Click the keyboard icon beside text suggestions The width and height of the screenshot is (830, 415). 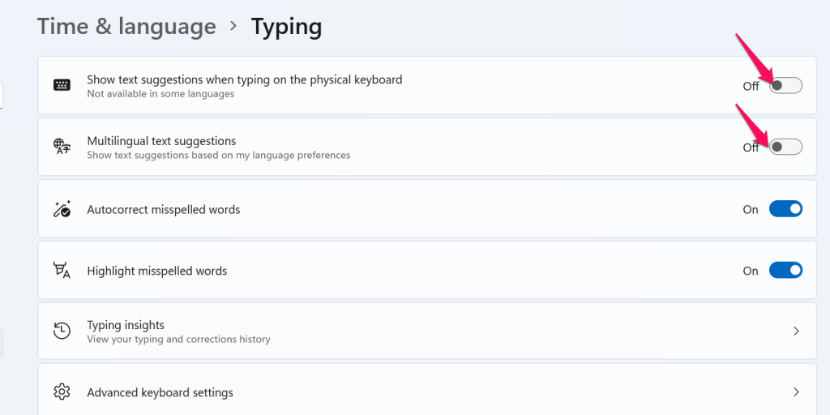point(62,85)
